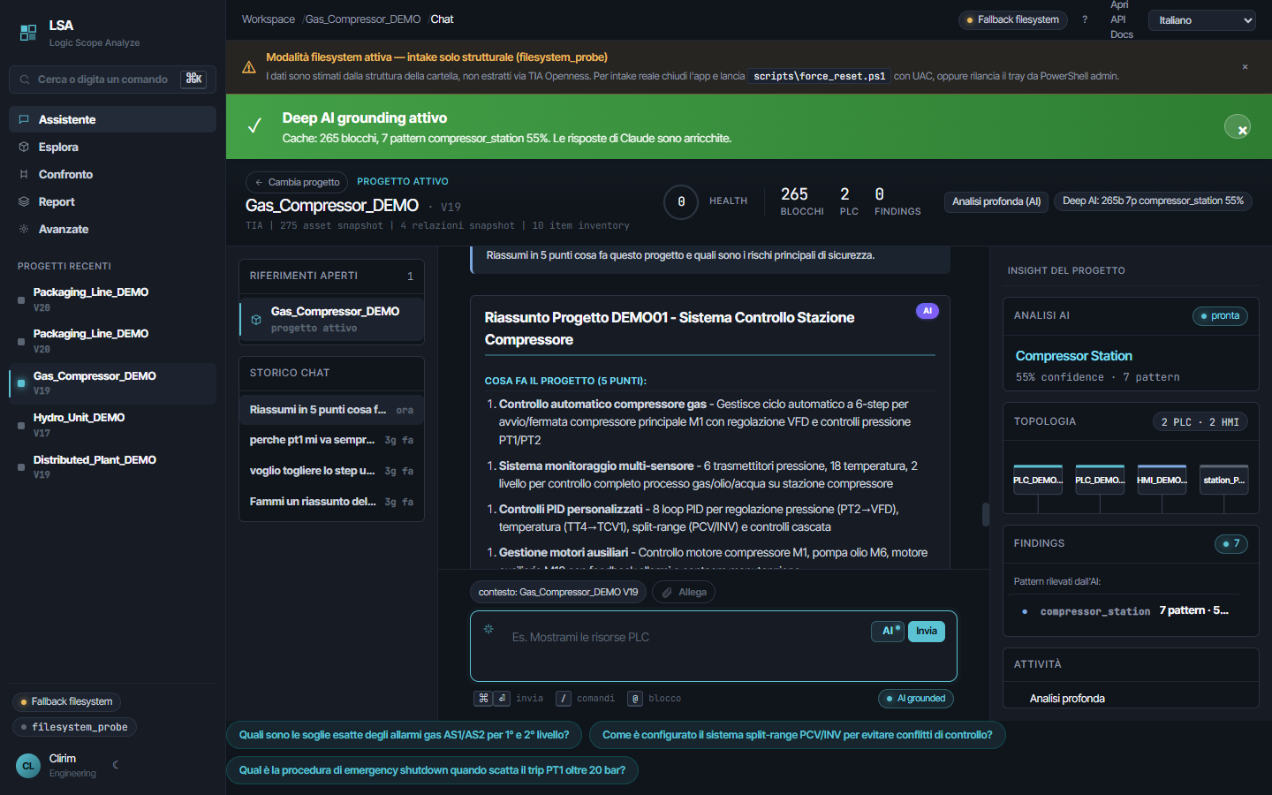1272x795 pixels.
Task: Click the LSA logo icon
Action: click(28, 34)
